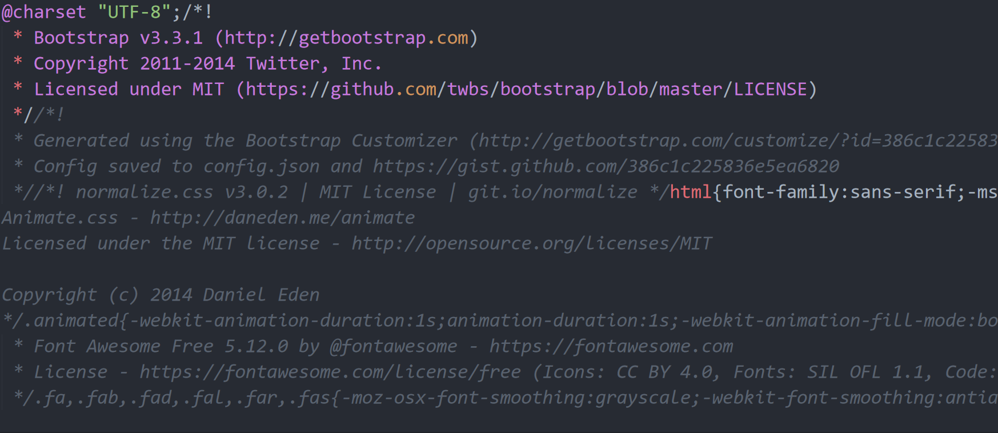The width and height of the screenshot is (998, 433).
Task: Open the https://fontawesome.com URL
Action: coord(611,346)
